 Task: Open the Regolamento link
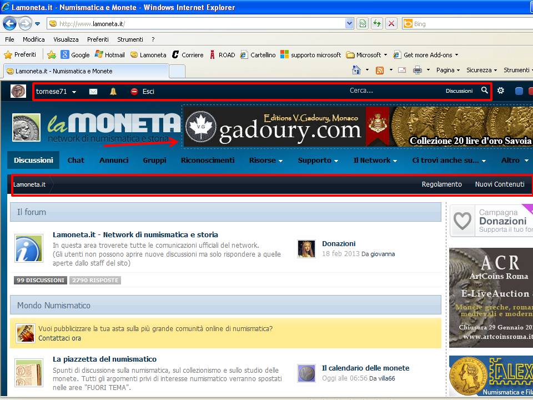click(x=441, y=184)
